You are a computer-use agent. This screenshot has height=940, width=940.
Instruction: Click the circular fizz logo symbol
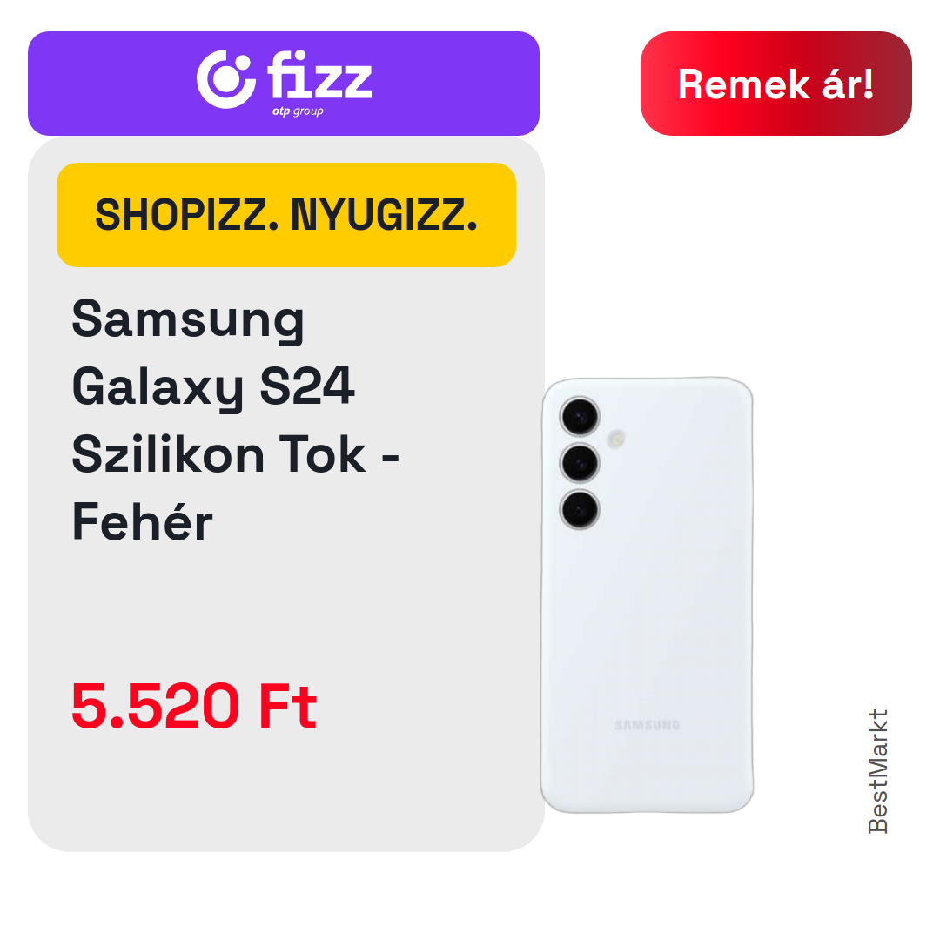pyautogui.click(x=225, y=79)
